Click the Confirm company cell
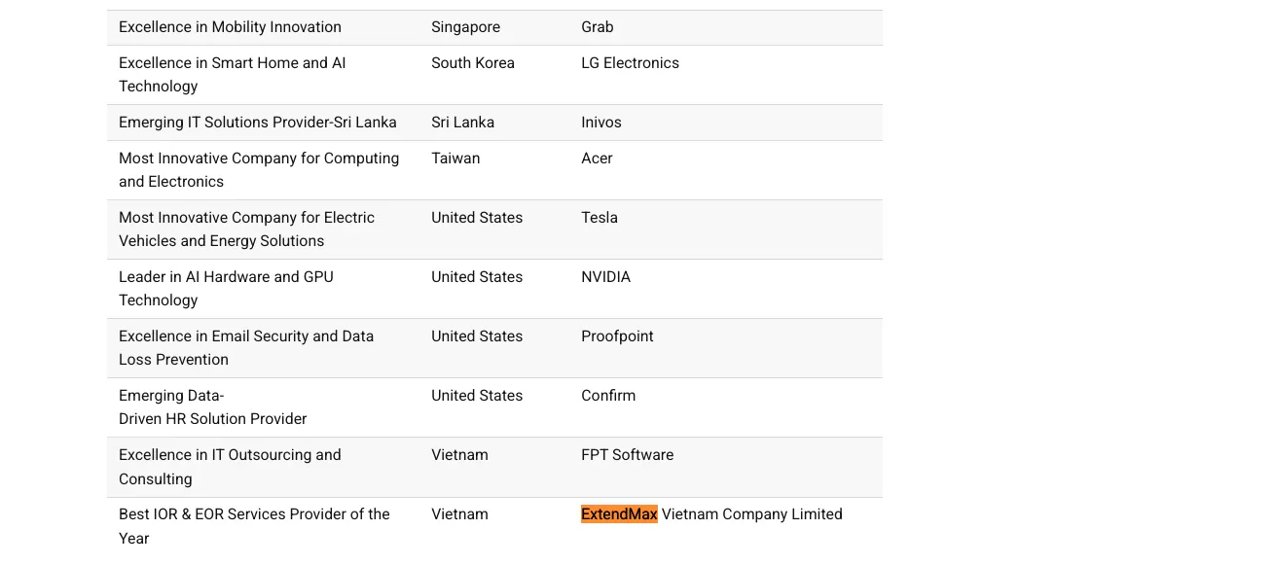Screen dimensions: 1274x565 [608, 396]
